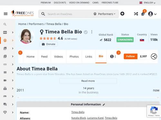161x120 pixels.
Task: Click the dollar-sign tab icon
Action: pos(112,56)
